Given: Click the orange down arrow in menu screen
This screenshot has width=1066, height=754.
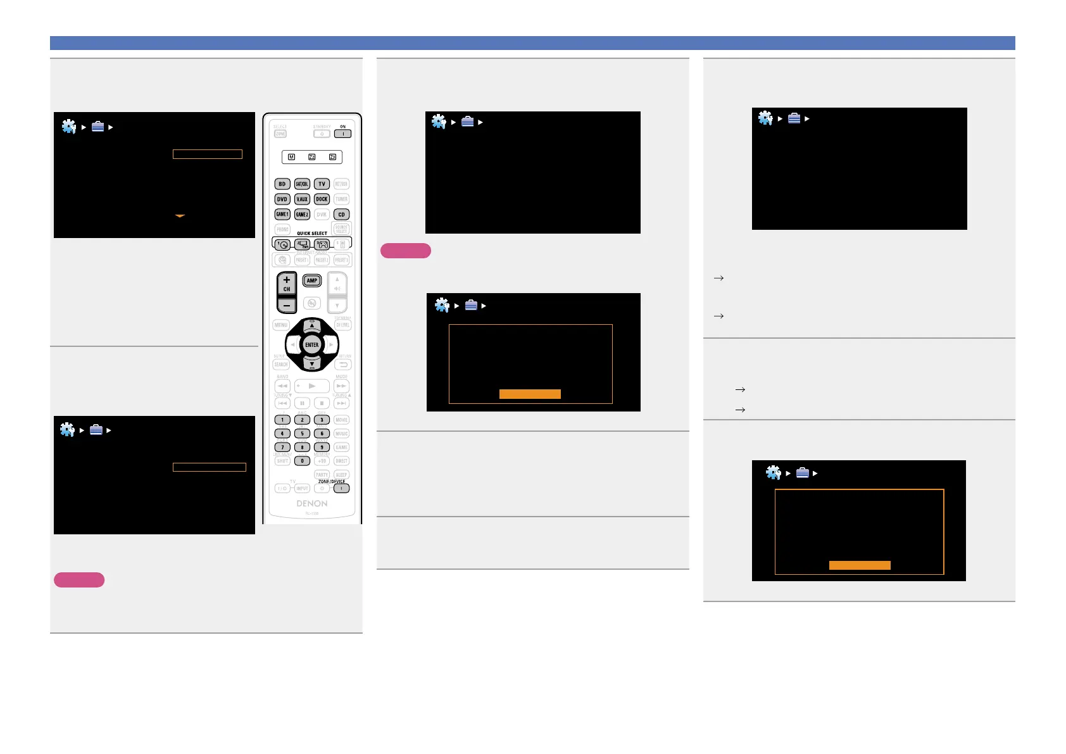Looking at the screenshot, I should [x=180, y=216].
